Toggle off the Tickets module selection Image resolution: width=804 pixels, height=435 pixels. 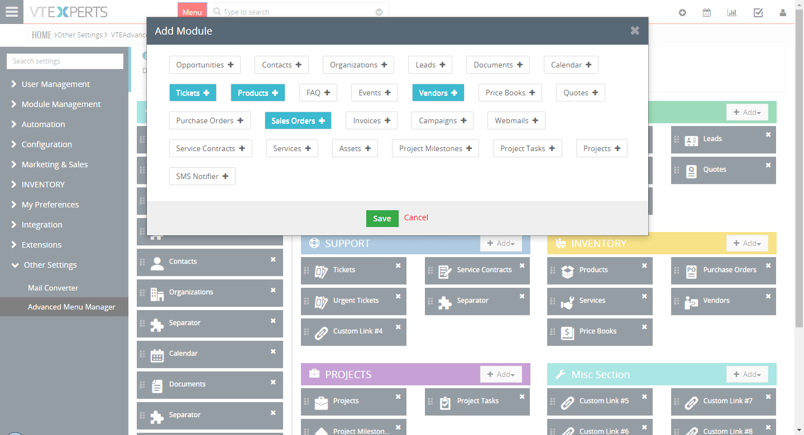pyautogui.click(x=193, y=92)
